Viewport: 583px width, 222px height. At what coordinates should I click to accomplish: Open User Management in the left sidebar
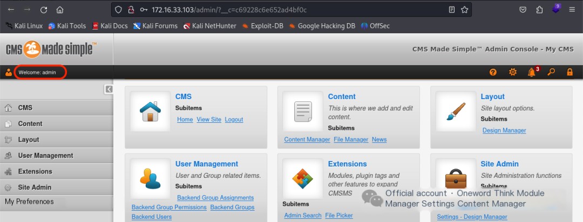[x=57, y=156]
